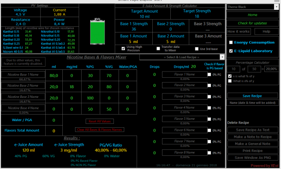Click Reset All Values button
Screen dimensions: 281x169
(100, 121)
